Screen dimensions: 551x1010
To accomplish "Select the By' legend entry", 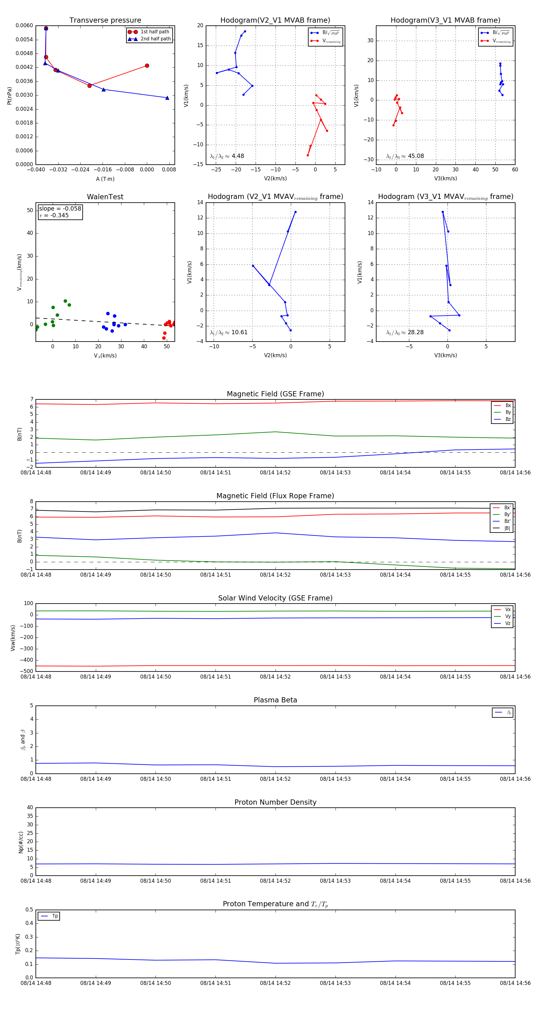I will pyautogui.click(x=502, y=514).
